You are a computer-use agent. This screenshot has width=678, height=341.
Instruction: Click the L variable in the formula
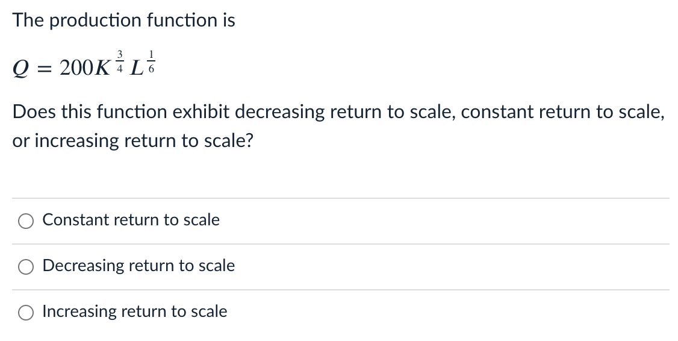137,69
